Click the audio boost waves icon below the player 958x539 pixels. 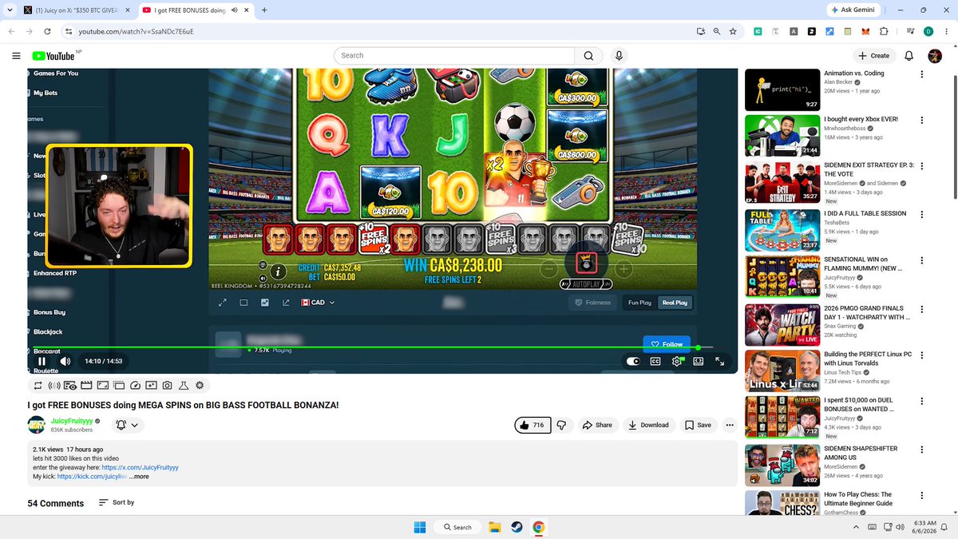pyautogui.click(x=54, y=385)
